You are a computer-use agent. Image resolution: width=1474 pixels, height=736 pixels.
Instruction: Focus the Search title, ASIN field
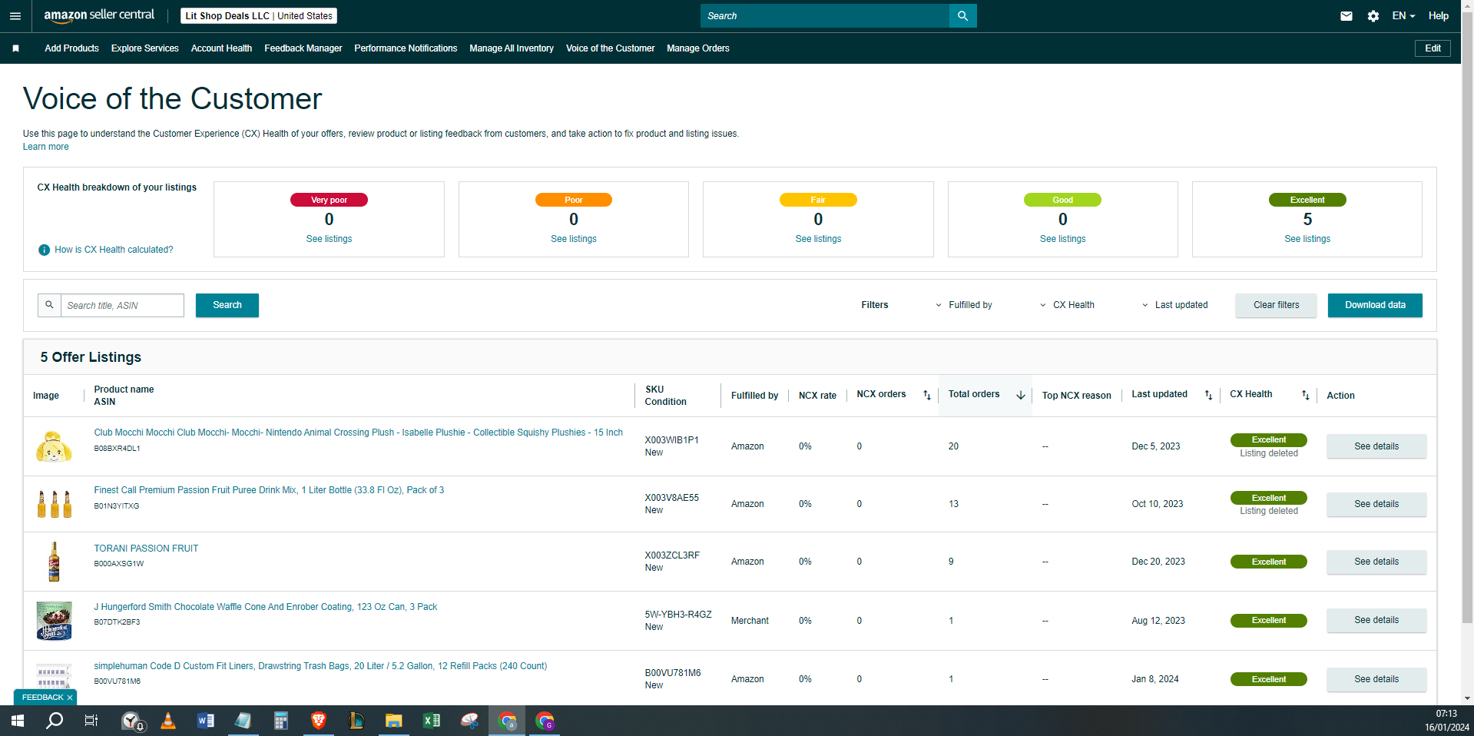(x=122, y=305)
